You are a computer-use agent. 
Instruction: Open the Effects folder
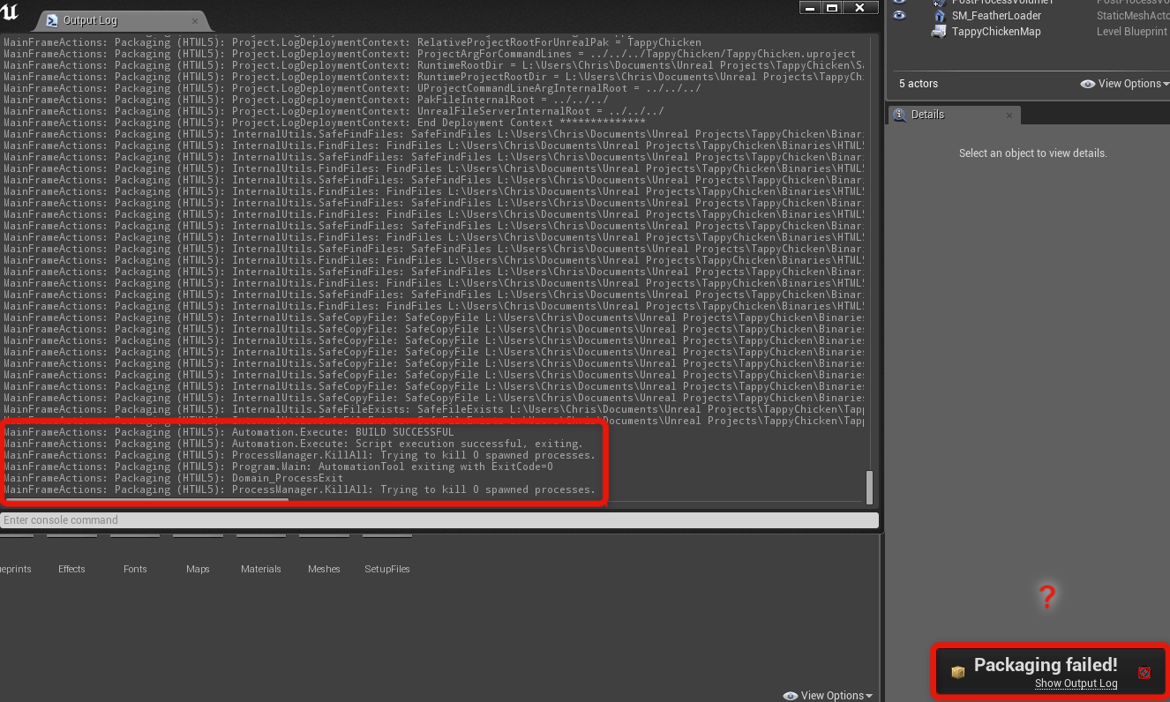point(71,569)
